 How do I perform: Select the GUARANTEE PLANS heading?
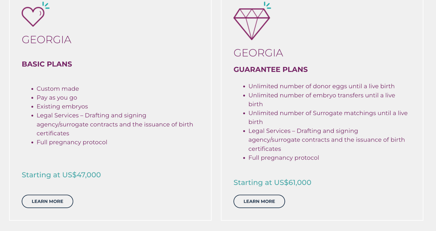coord(270,70)
